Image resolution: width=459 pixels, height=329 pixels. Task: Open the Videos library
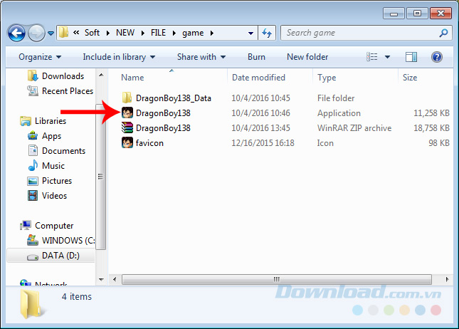pos(54,196)
